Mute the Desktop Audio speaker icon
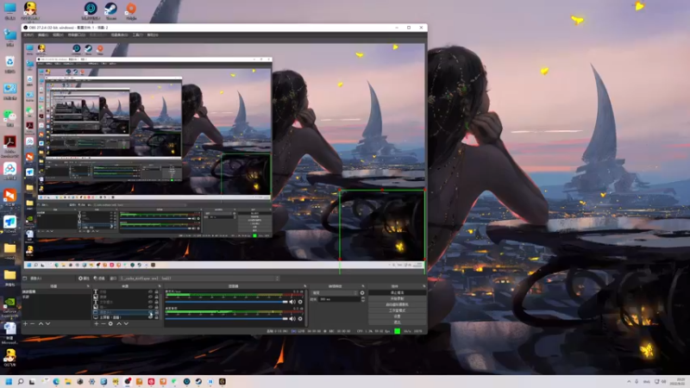The width and height of the screenshot is (690, 388). (292, 318)
